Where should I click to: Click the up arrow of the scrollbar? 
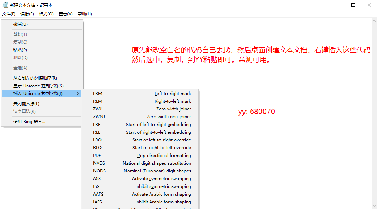point(374,20)
